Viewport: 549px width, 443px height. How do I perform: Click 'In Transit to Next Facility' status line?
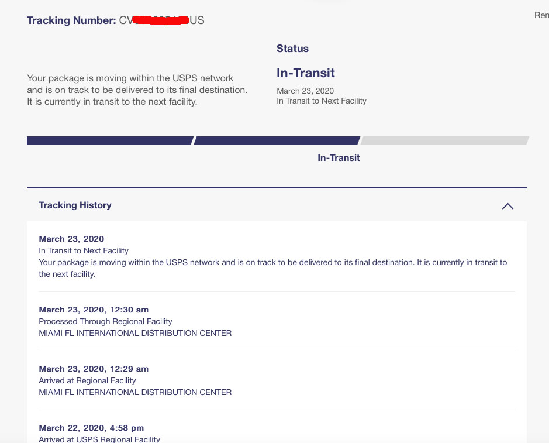pyautogui.click(x=322, y=101)
